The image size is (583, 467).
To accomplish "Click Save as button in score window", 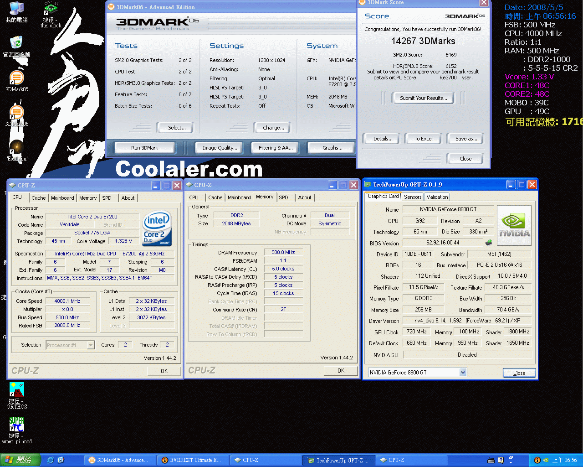I will (466, 139).
